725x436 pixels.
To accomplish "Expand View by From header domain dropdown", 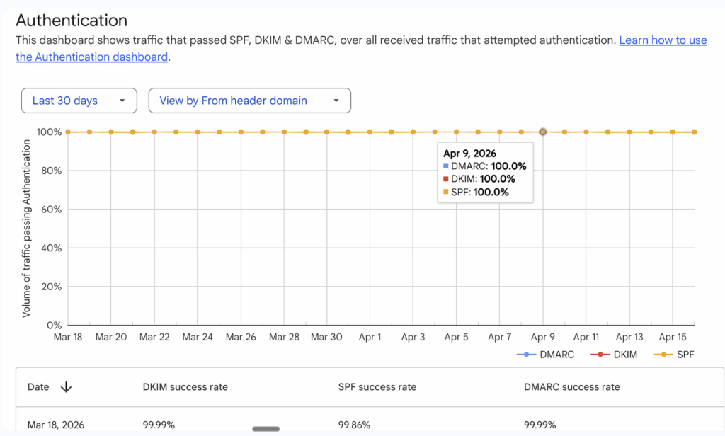I will (x=249, y=101).
